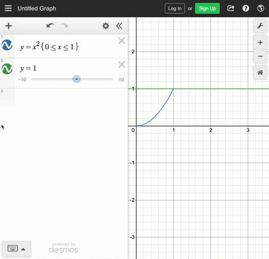Click the Untitled Graph title

pos(37,8)
